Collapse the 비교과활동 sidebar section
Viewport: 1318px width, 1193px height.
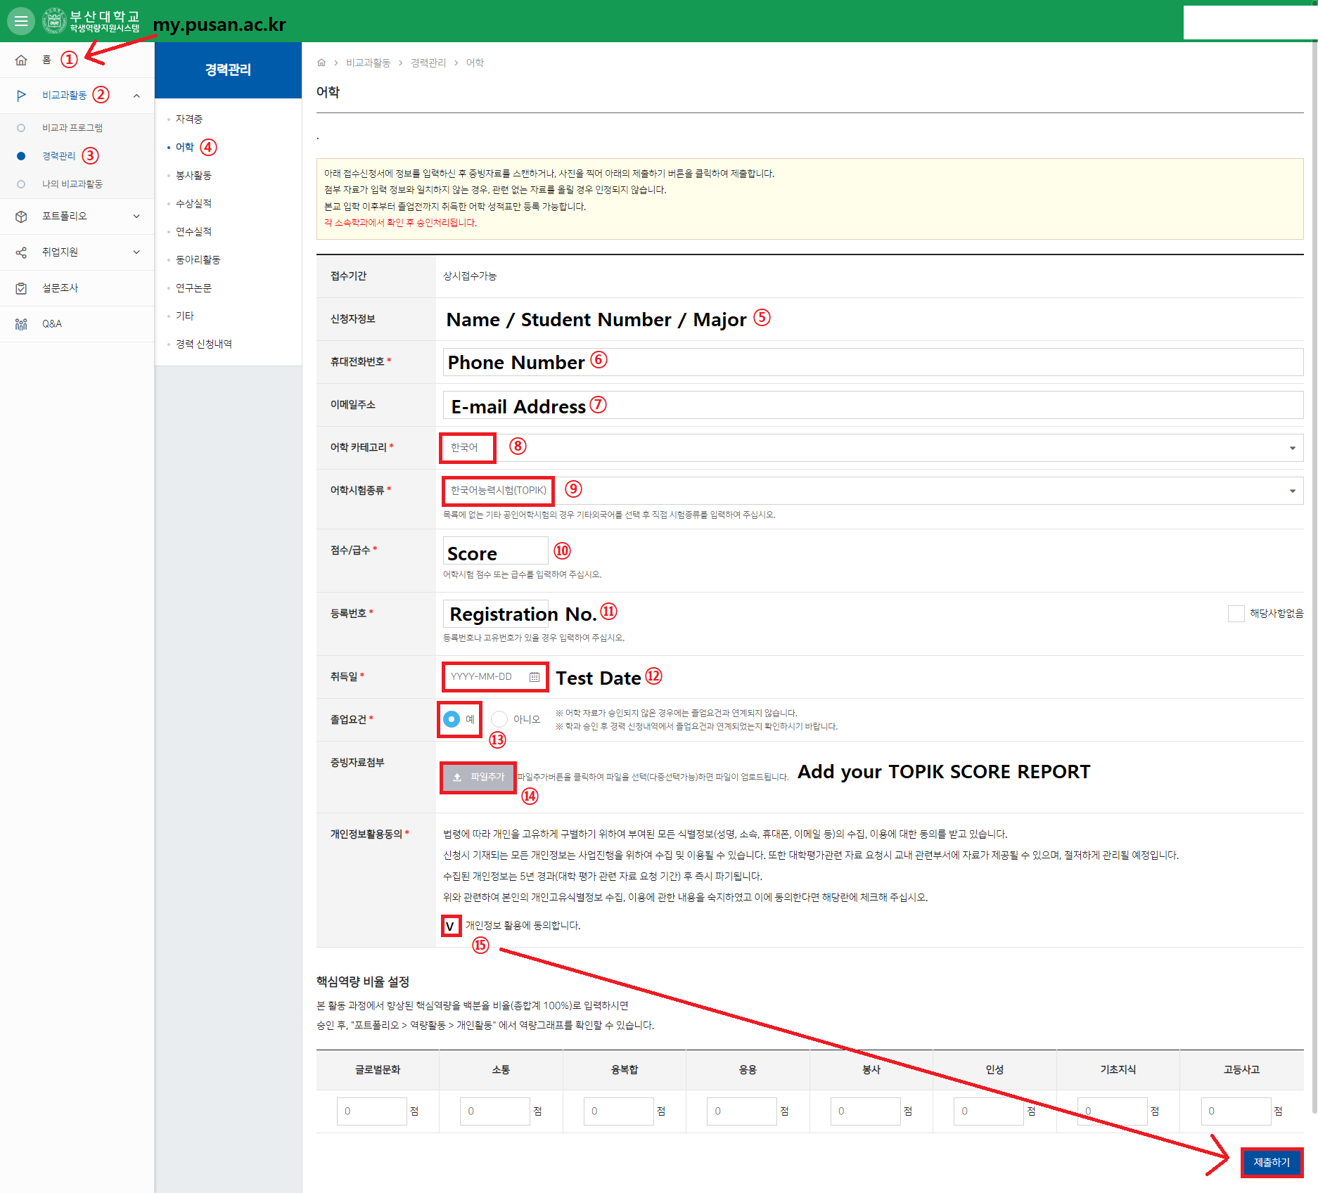pos(136,96)
